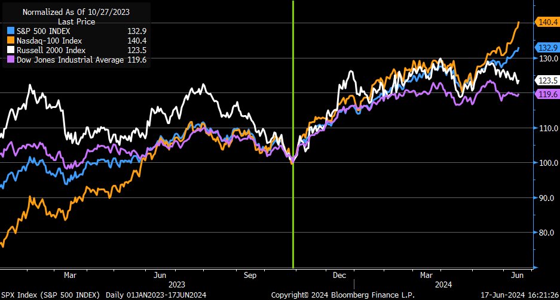Image resolution: width=560 pixels, height=300 pixels.
Task: Click the blue S&P 500 legend swatch
Action: pos(11,31)
